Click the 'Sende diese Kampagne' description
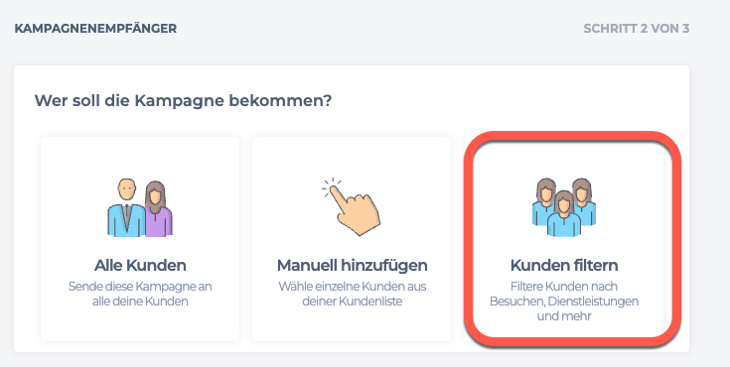Image resolution: width=730 pixels, height=367 pixels. coord(140,294)
